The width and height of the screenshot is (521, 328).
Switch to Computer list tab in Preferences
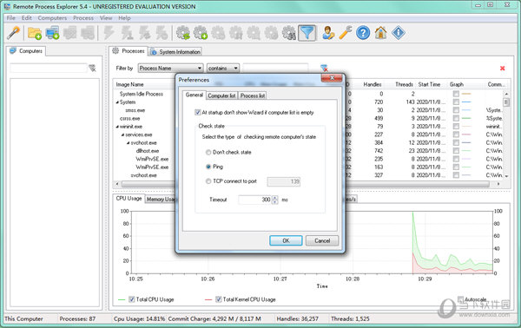tap(222, 95)
